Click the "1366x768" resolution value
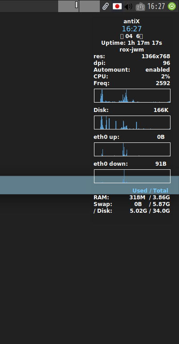The image size is (179, 344). pyautogui.click(x=156, y=56)
